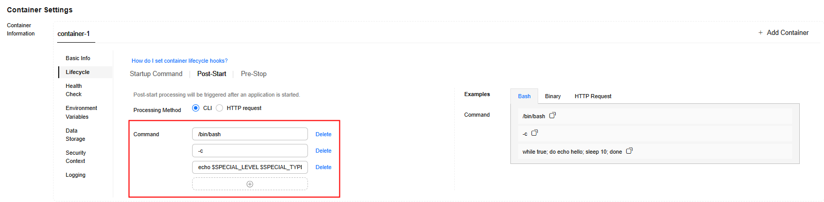This screenshot has width=824, height=202.
Task: Switch to the Post-Start tab
Action: coord(212,74)
